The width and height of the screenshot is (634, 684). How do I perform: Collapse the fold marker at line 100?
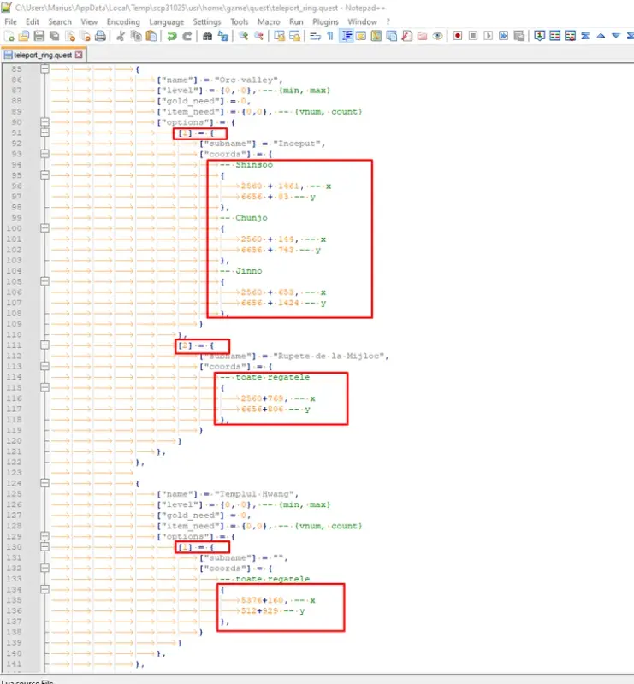(44, 228)
